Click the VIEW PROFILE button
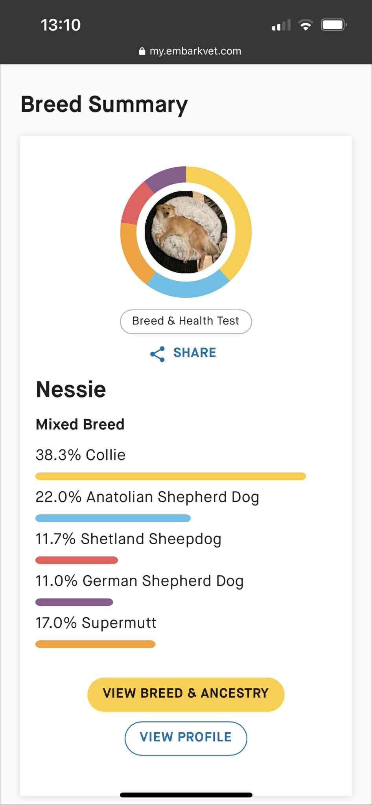The image size is (372, 805). [186, 739]
